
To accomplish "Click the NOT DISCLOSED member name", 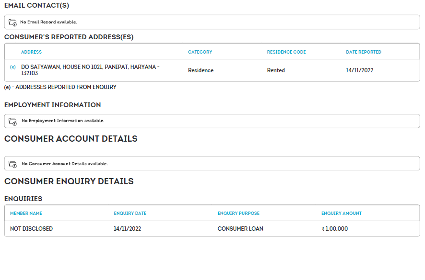I will point(31,229).
